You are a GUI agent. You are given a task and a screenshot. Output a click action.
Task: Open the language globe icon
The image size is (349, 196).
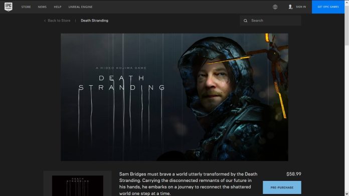coord(275,7)
